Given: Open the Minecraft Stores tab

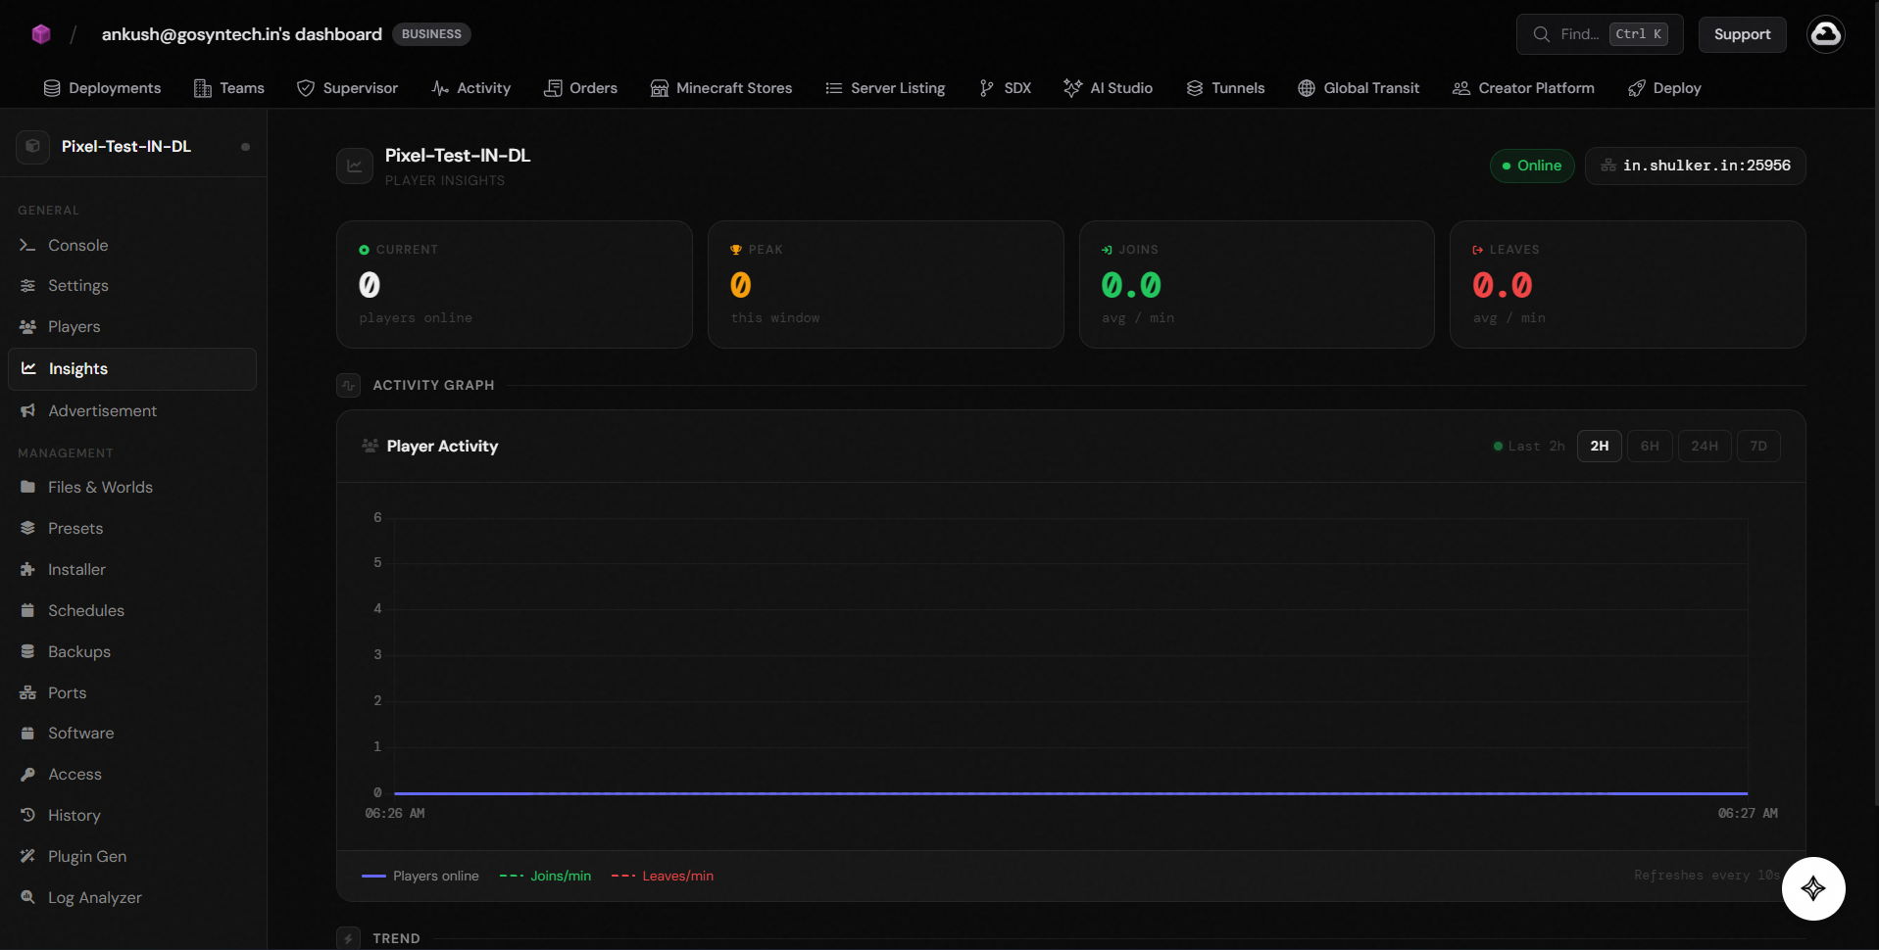Looking at the screenshot, I should [721, 88].
